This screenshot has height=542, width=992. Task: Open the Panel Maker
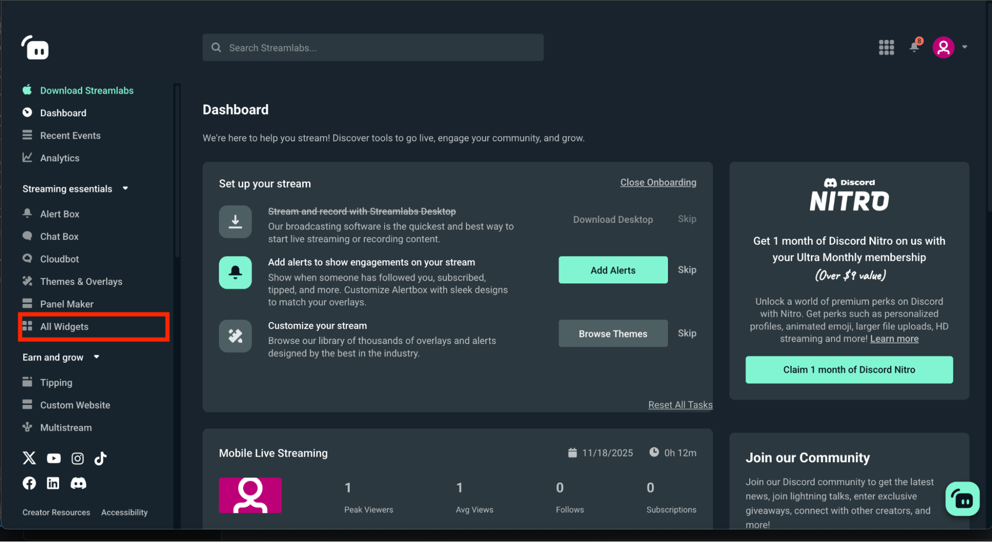click(66, 304)
